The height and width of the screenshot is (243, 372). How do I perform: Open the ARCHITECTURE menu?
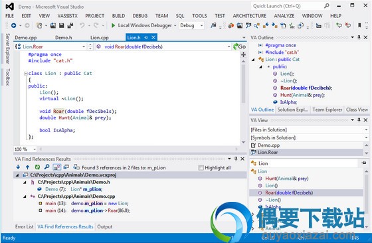249,16
